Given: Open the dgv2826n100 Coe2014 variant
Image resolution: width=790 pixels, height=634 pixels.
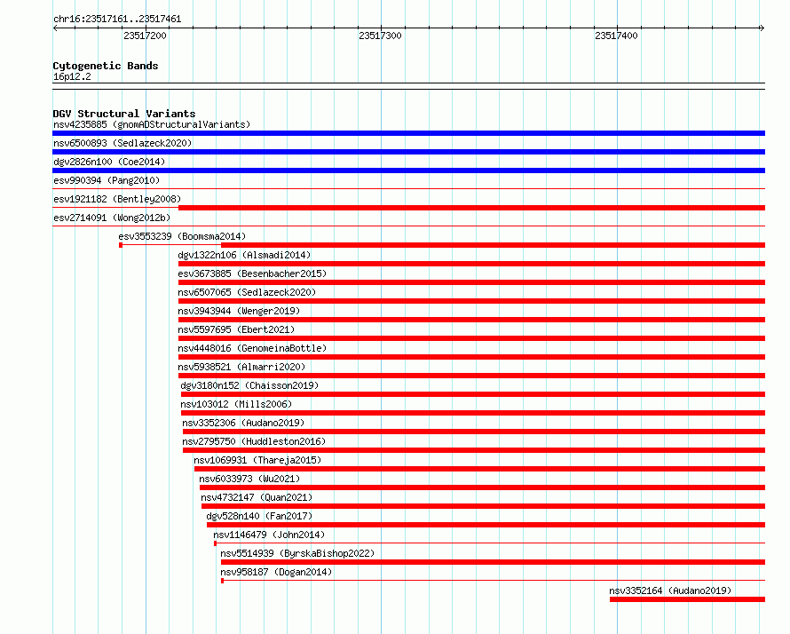Looking at the screenshot, I should 109,162.
